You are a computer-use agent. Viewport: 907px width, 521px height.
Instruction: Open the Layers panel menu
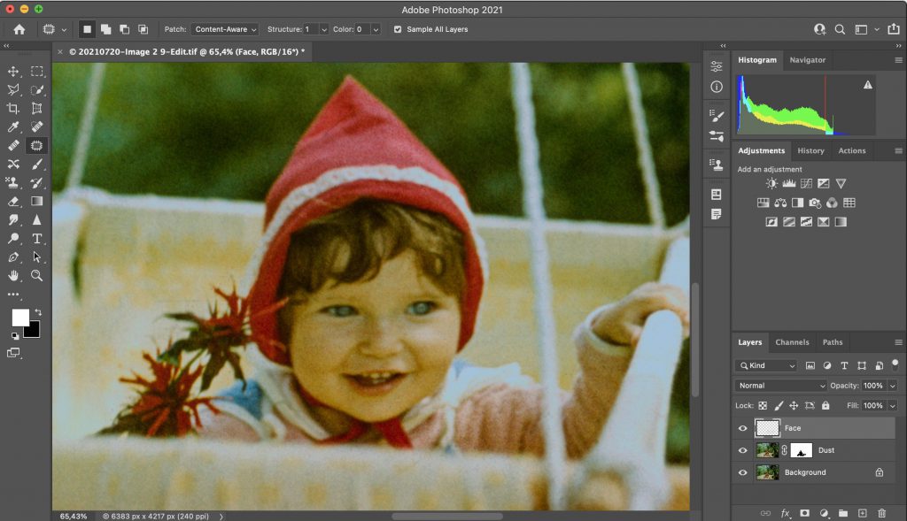point(898,342)
